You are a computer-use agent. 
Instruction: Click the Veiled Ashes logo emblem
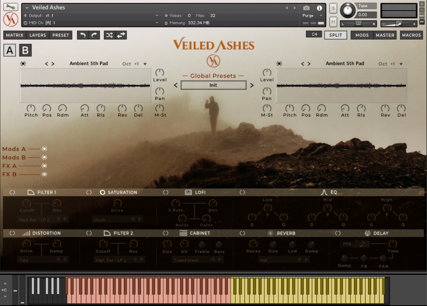click(213, 61)
